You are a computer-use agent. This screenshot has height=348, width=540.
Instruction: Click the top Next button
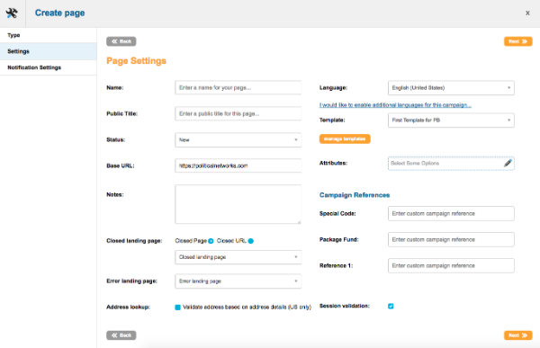[x=518, y=41]
